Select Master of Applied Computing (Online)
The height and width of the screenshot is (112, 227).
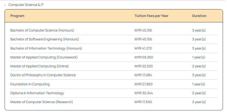click(39, 66)
